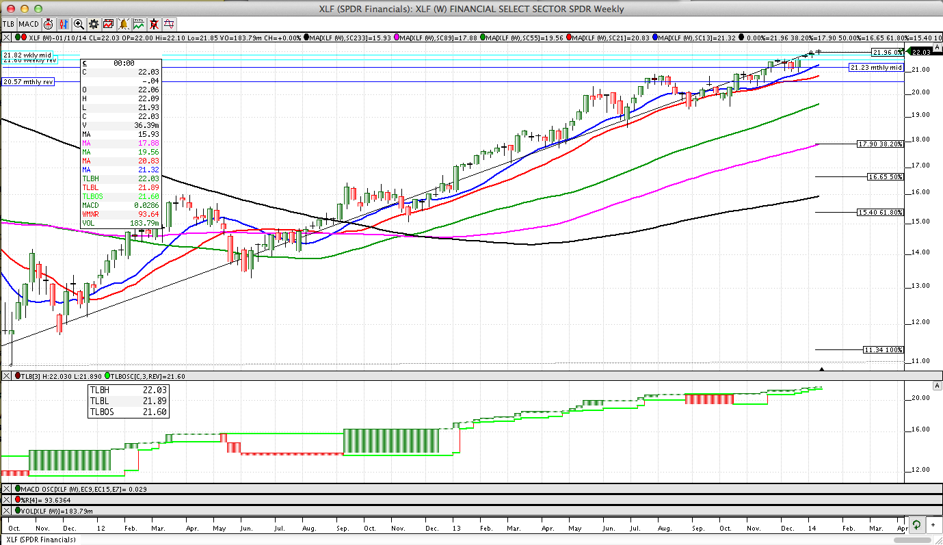Close the VOL indicator pane
This screenshot has height=545, width=943.
click(x=6, y=510)
